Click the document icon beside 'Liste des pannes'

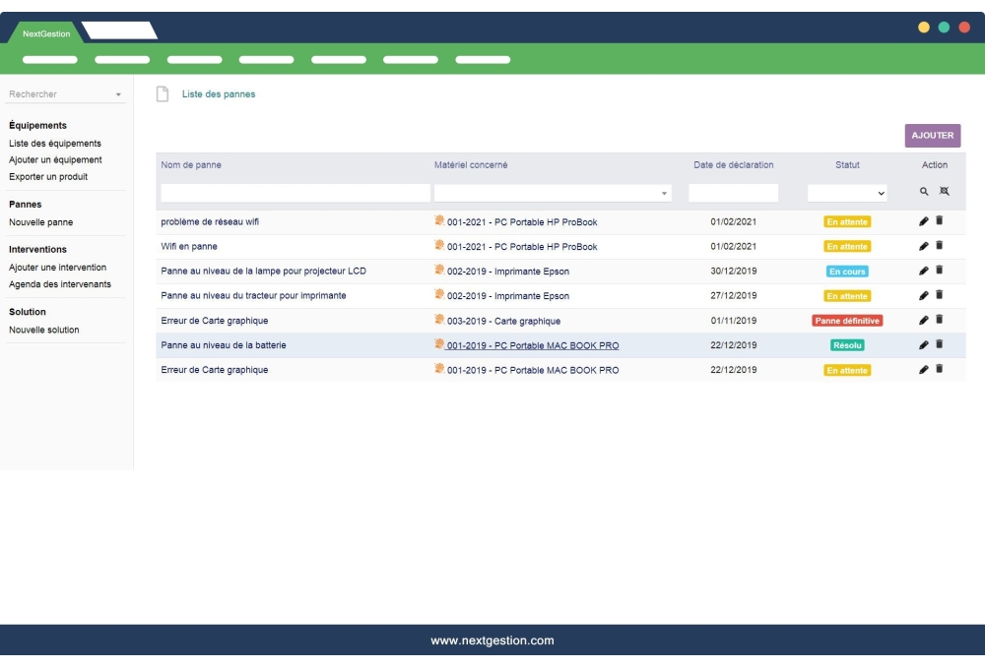163,94
